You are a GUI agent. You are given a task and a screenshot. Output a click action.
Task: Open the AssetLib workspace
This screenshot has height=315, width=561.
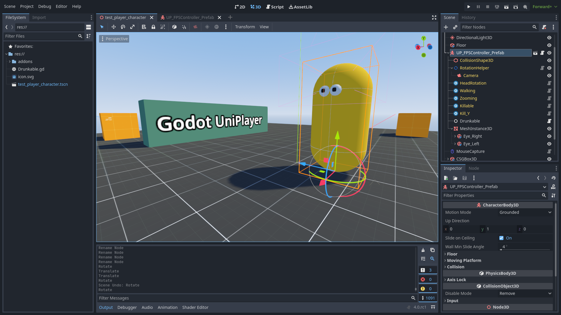coord(301,7)
